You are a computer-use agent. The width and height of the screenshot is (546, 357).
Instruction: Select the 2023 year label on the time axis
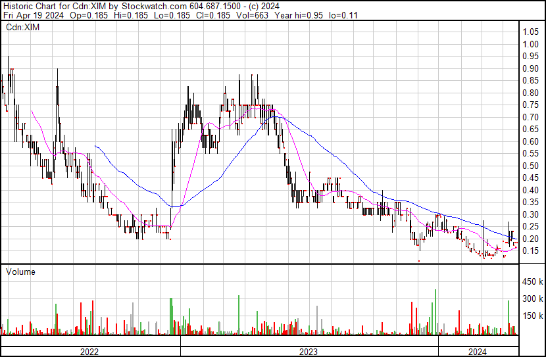click(308, 352)
